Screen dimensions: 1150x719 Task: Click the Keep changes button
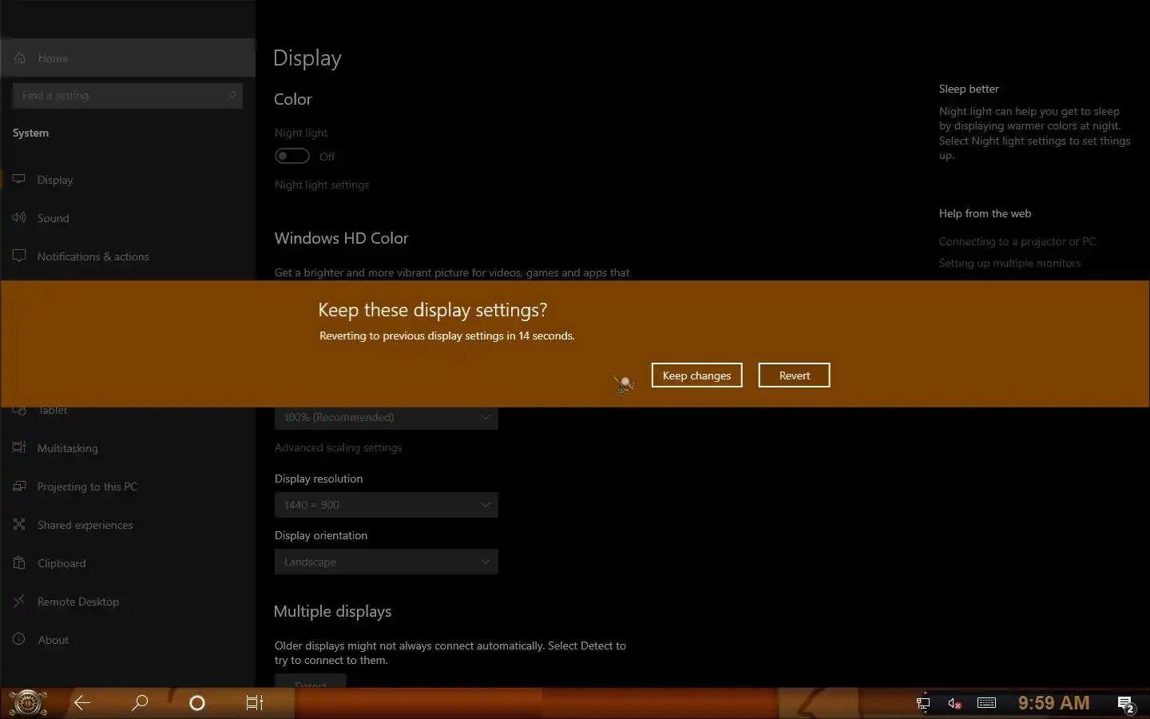(x=696, y=375)
